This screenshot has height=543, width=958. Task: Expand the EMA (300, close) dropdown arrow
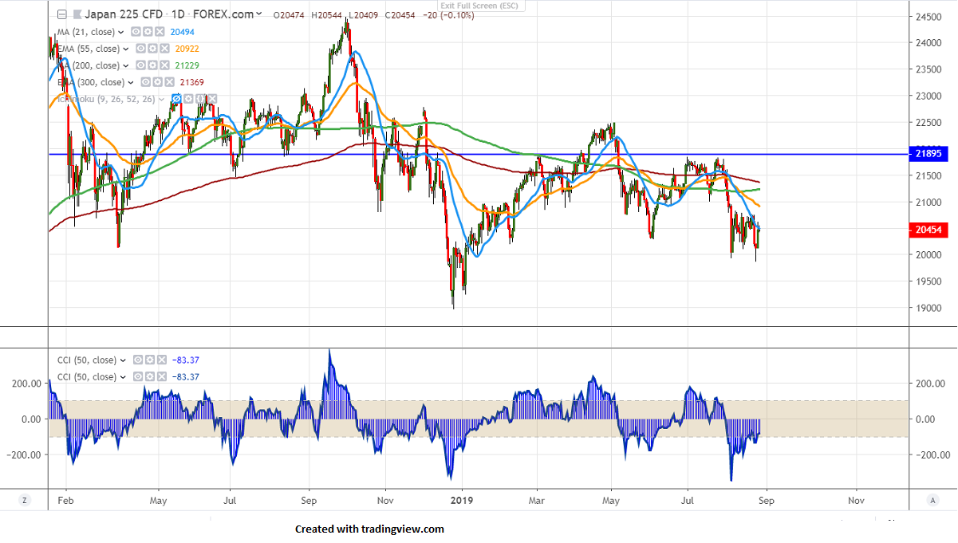[x=131, y=83]
